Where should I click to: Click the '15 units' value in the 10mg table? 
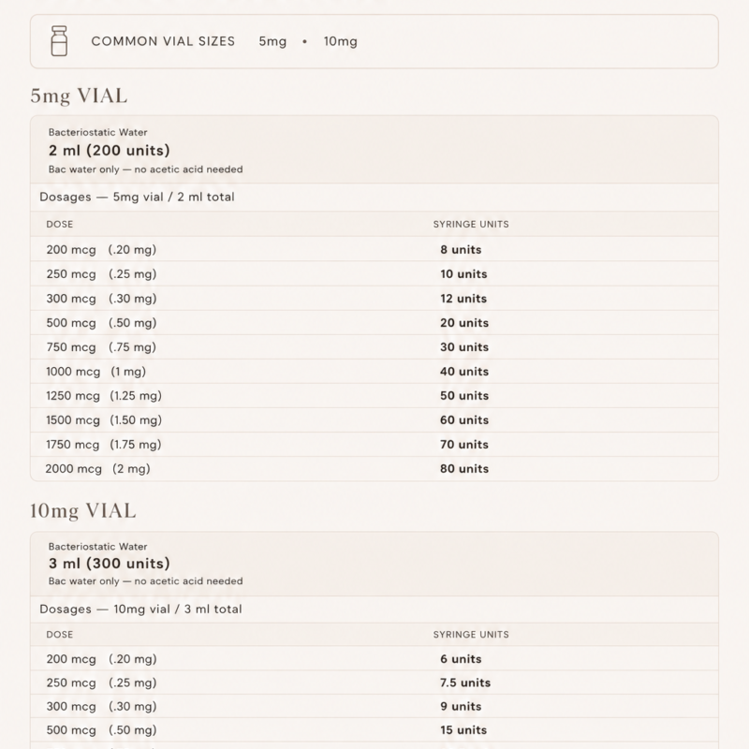463,730
